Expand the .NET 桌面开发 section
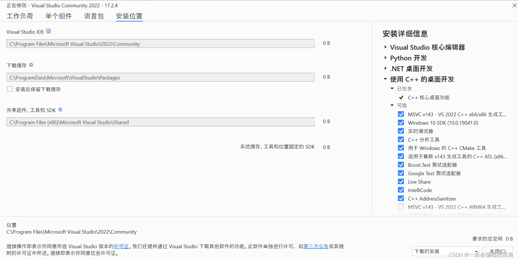This screenshot has height=260, width=518. (x=386, y=69)
